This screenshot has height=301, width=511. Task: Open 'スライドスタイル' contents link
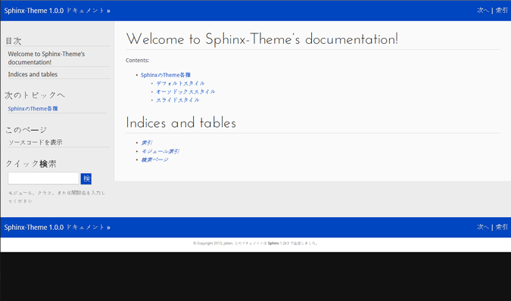[x=178, y=101]
